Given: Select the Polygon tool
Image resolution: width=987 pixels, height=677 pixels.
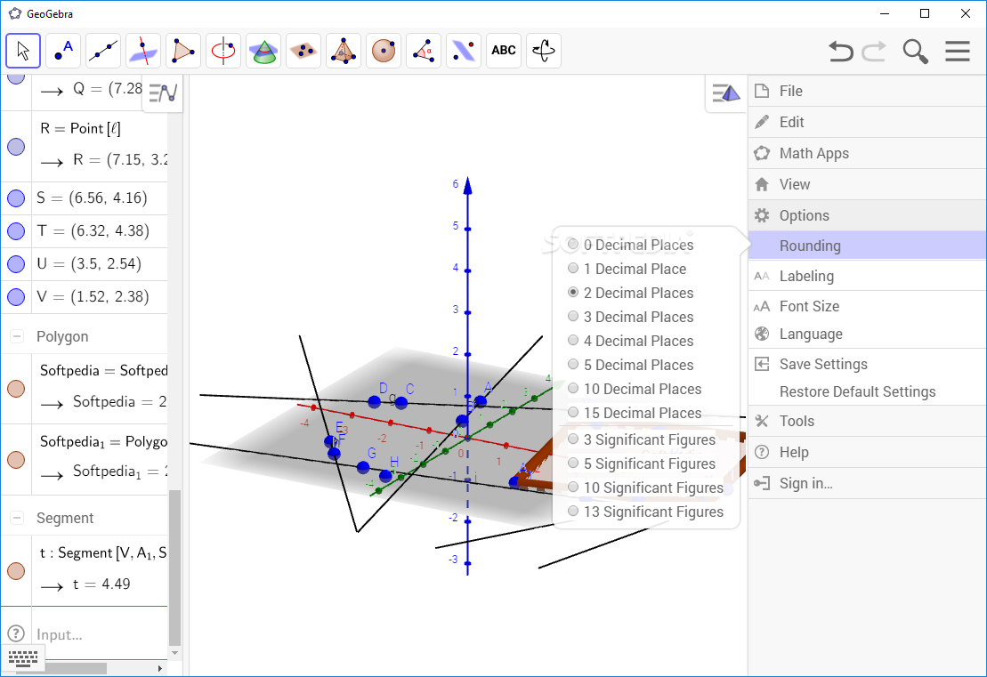Looking at the screenshot, I should pos(183,51).
